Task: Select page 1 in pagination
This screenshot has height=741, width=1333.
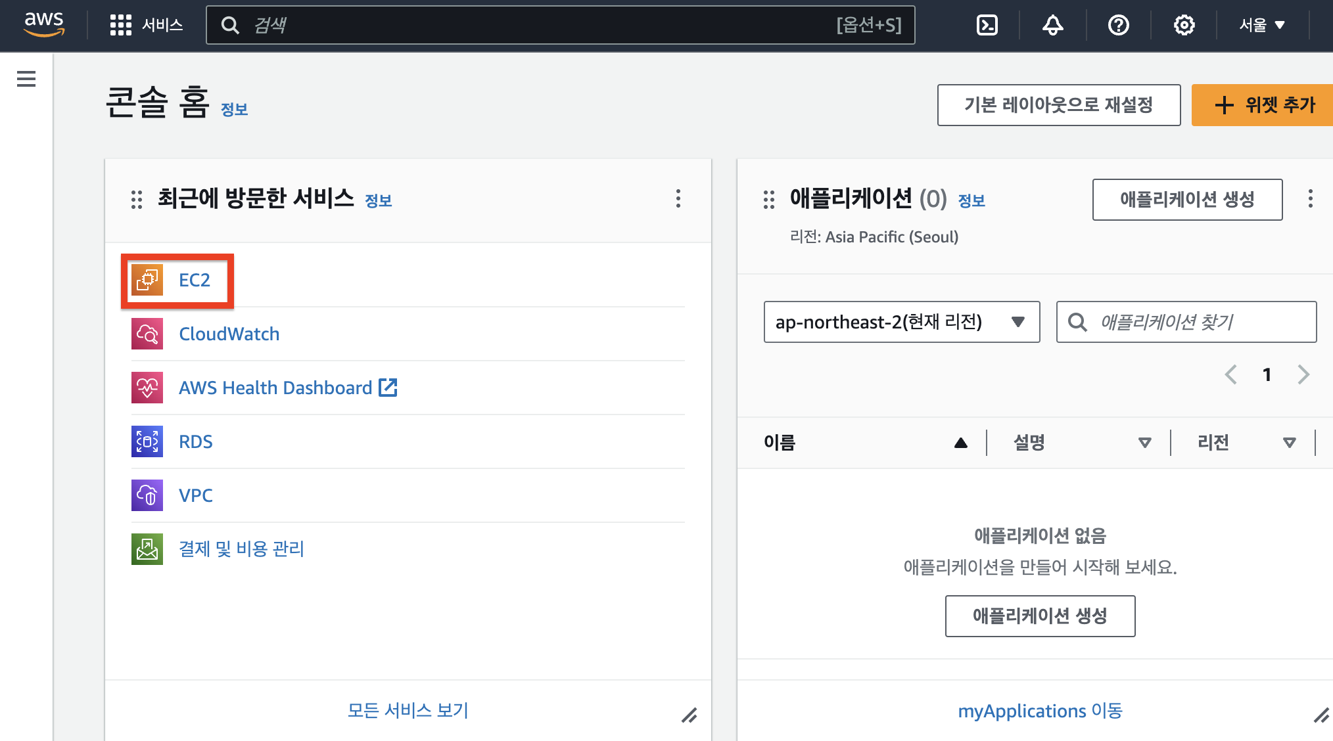Action: coord(1267,374)
